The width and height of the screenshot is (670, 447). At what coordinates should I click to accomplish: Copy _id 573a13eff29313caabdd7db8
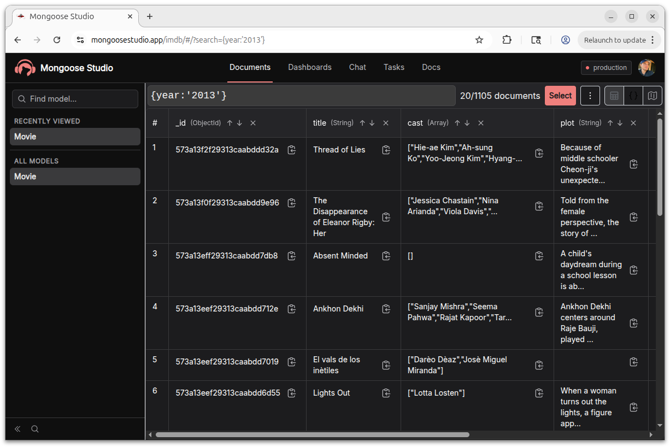click(x=292, y=256)
